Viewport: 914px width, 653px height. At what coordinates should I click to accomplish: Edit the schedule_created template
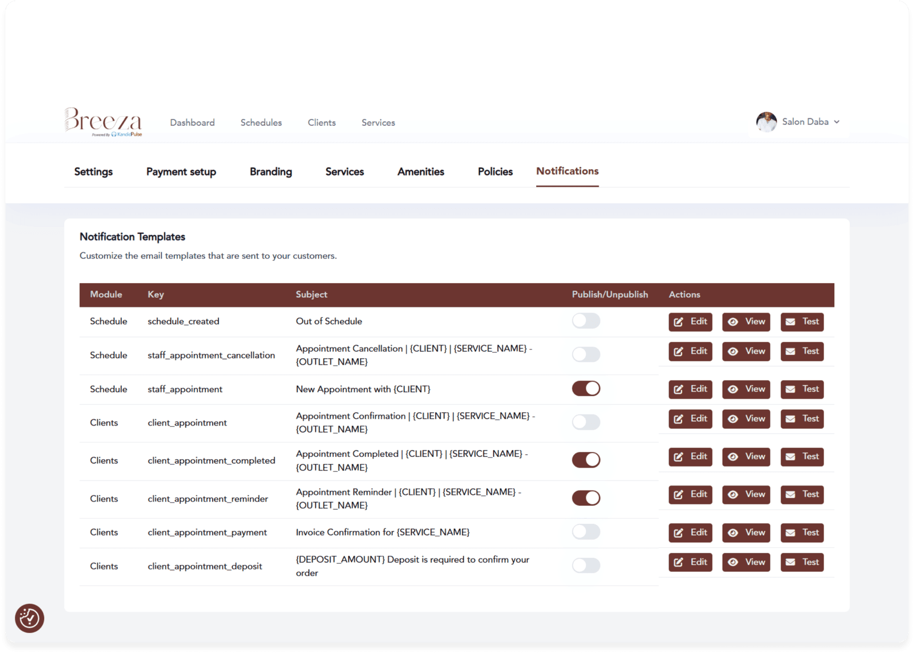click(x=690, y=321)
